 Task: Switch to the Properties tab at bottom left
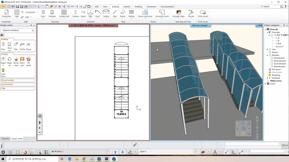pyautogui.click(x=5, y=139)
